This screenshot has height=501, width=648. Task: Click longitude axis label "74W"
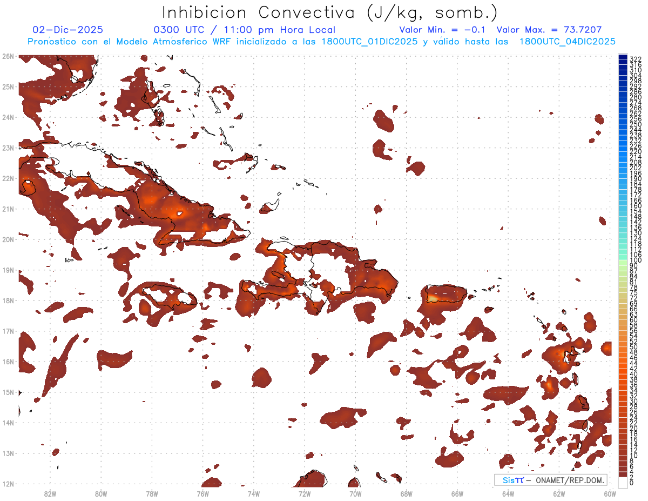pyautogui.click(x=254, y=494)
